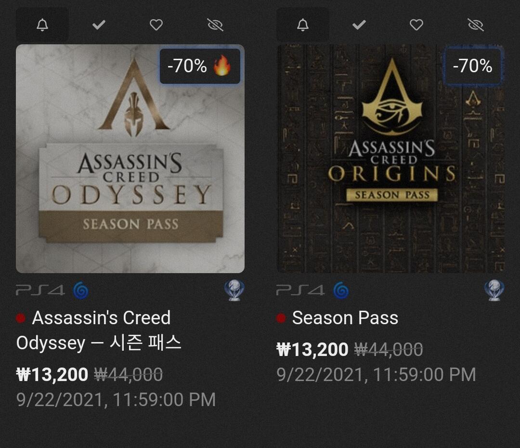Click the PS4 platform logo under Odyssey
The width and height of the screenshot is (520, 448).
40,290
